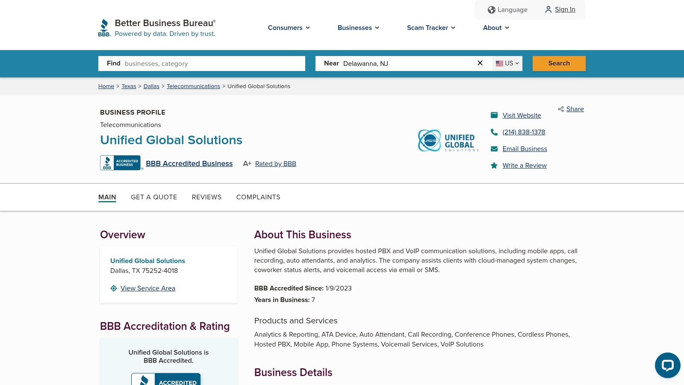Click the star icon next to Write a Review
The height and width of the screenshot is (385, 684).
click(x=494, y=165)
